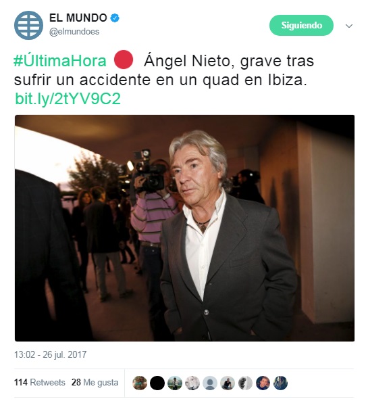Follow the bit.ly/2tYV9C2 link
This screenshot has height=401, width=368.
(x=68, y=99)
